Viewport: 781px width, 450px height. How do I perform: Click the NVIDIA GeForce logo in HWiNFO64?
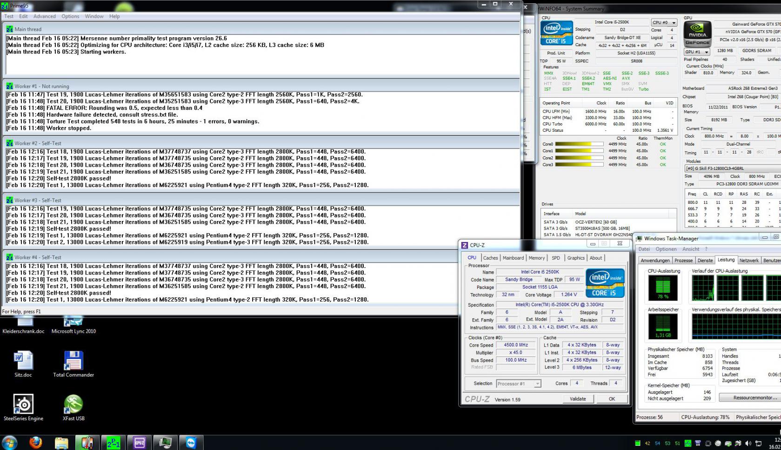click(x=697, y=34)
